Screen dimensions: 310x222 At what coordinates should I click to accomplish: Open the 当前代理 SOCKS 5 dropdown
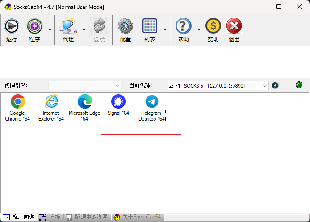[x=218, y=86]
